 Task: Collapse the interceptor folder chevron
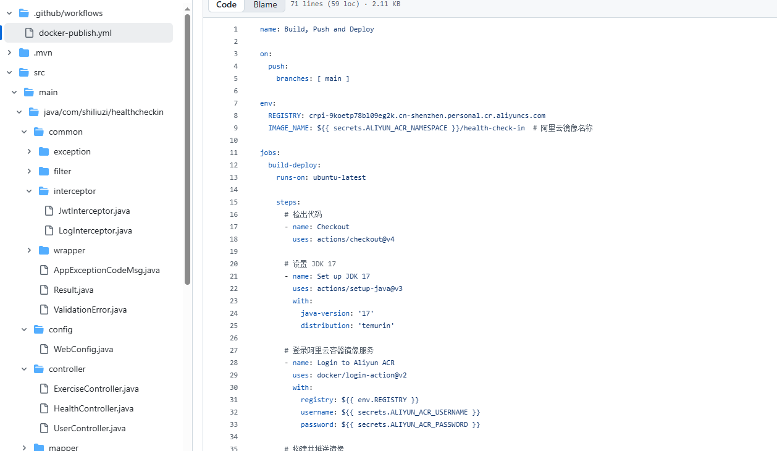pyautogui.click(x=29, y=191)
